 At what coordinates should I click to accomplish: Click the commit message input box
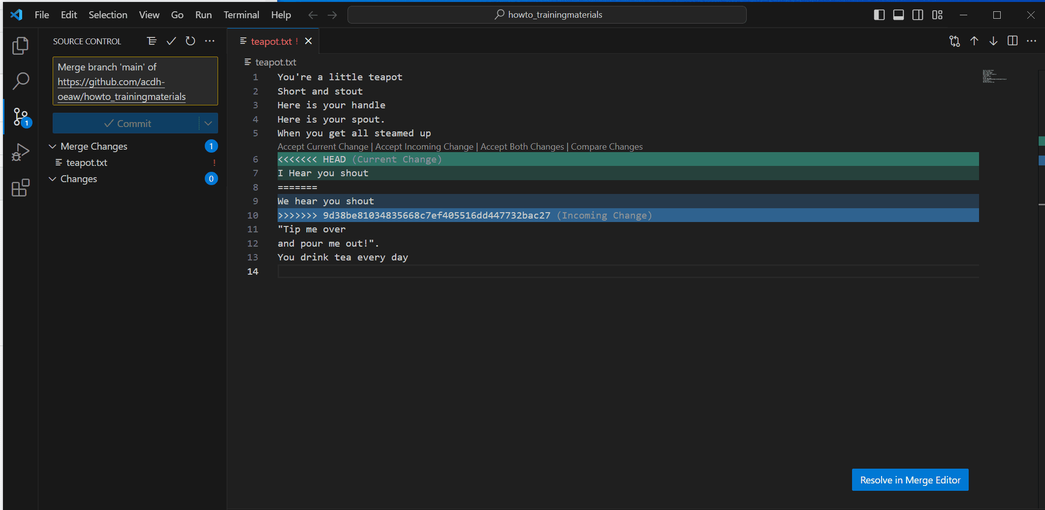pyautogui.click(x=135, y=81)
